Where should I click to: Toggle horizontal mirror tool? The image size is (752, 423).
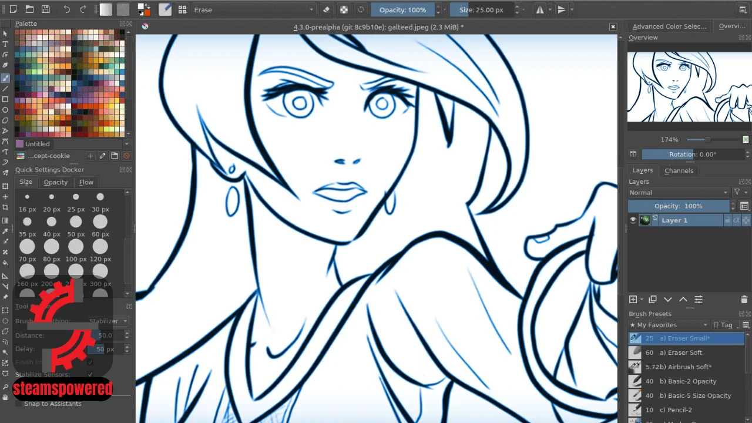(540, 9)
